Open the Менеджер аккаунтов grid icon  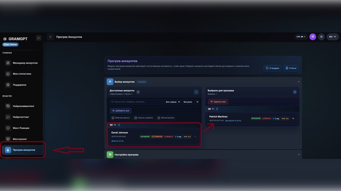(8, 63)
